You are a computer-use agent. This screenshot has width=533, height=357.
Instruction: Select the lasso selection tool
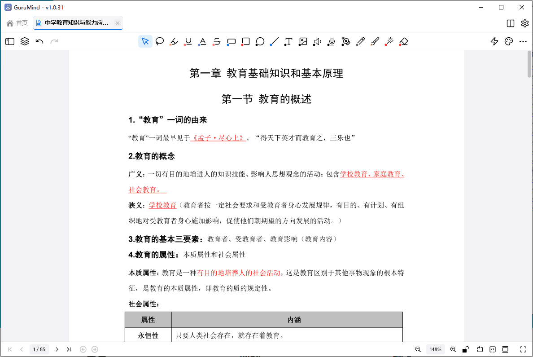pyautogui.click(x=159, y=42)
